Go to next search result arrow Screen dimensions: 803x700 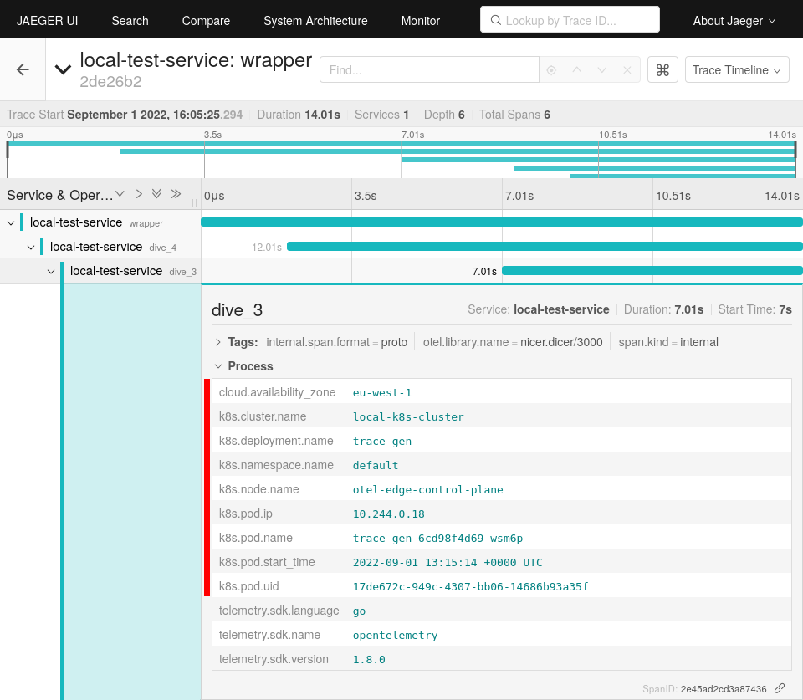(x=601, y=70)
